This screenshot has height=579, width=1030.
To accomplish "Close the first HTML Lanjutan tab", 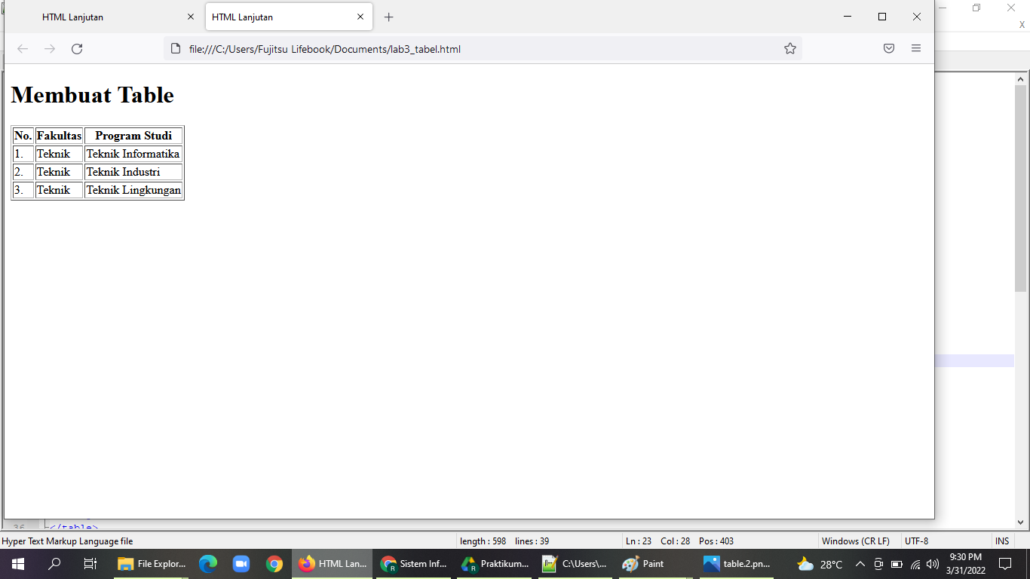I will click(x=191, y=17).
